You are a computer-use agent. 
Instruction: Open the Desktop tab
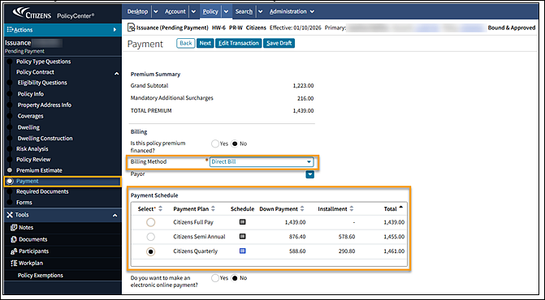point(137,11)
